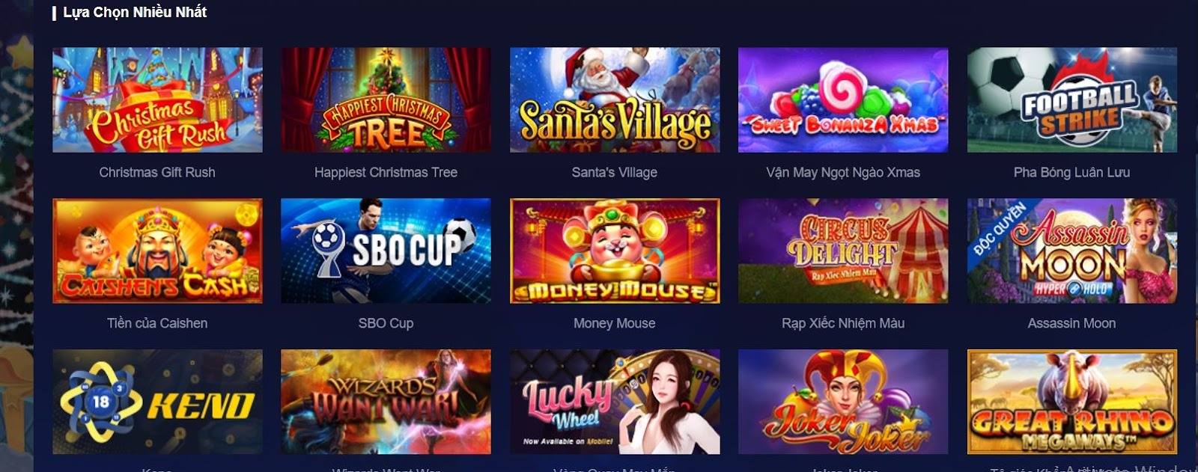This screenshot has height=472, width=1198.
Task: Click the 'Vận May Ngọt Ngào Xmas' title link
Action: coord(843,173)
